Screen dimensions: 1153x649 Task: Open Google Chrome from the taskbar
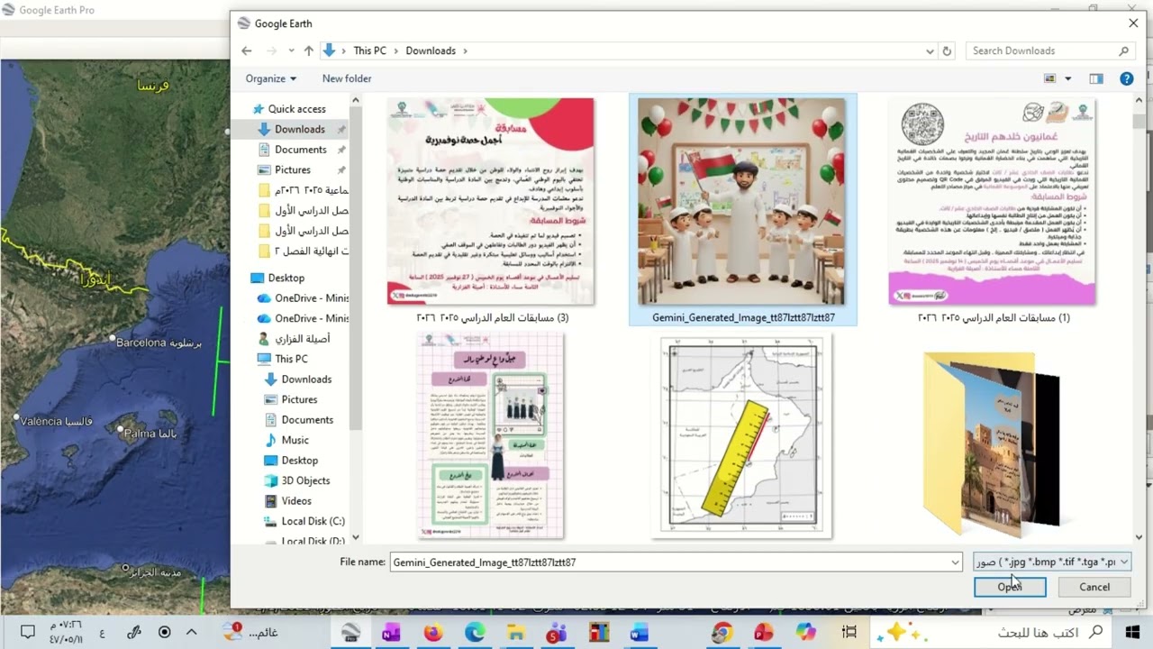coord(722,632)
